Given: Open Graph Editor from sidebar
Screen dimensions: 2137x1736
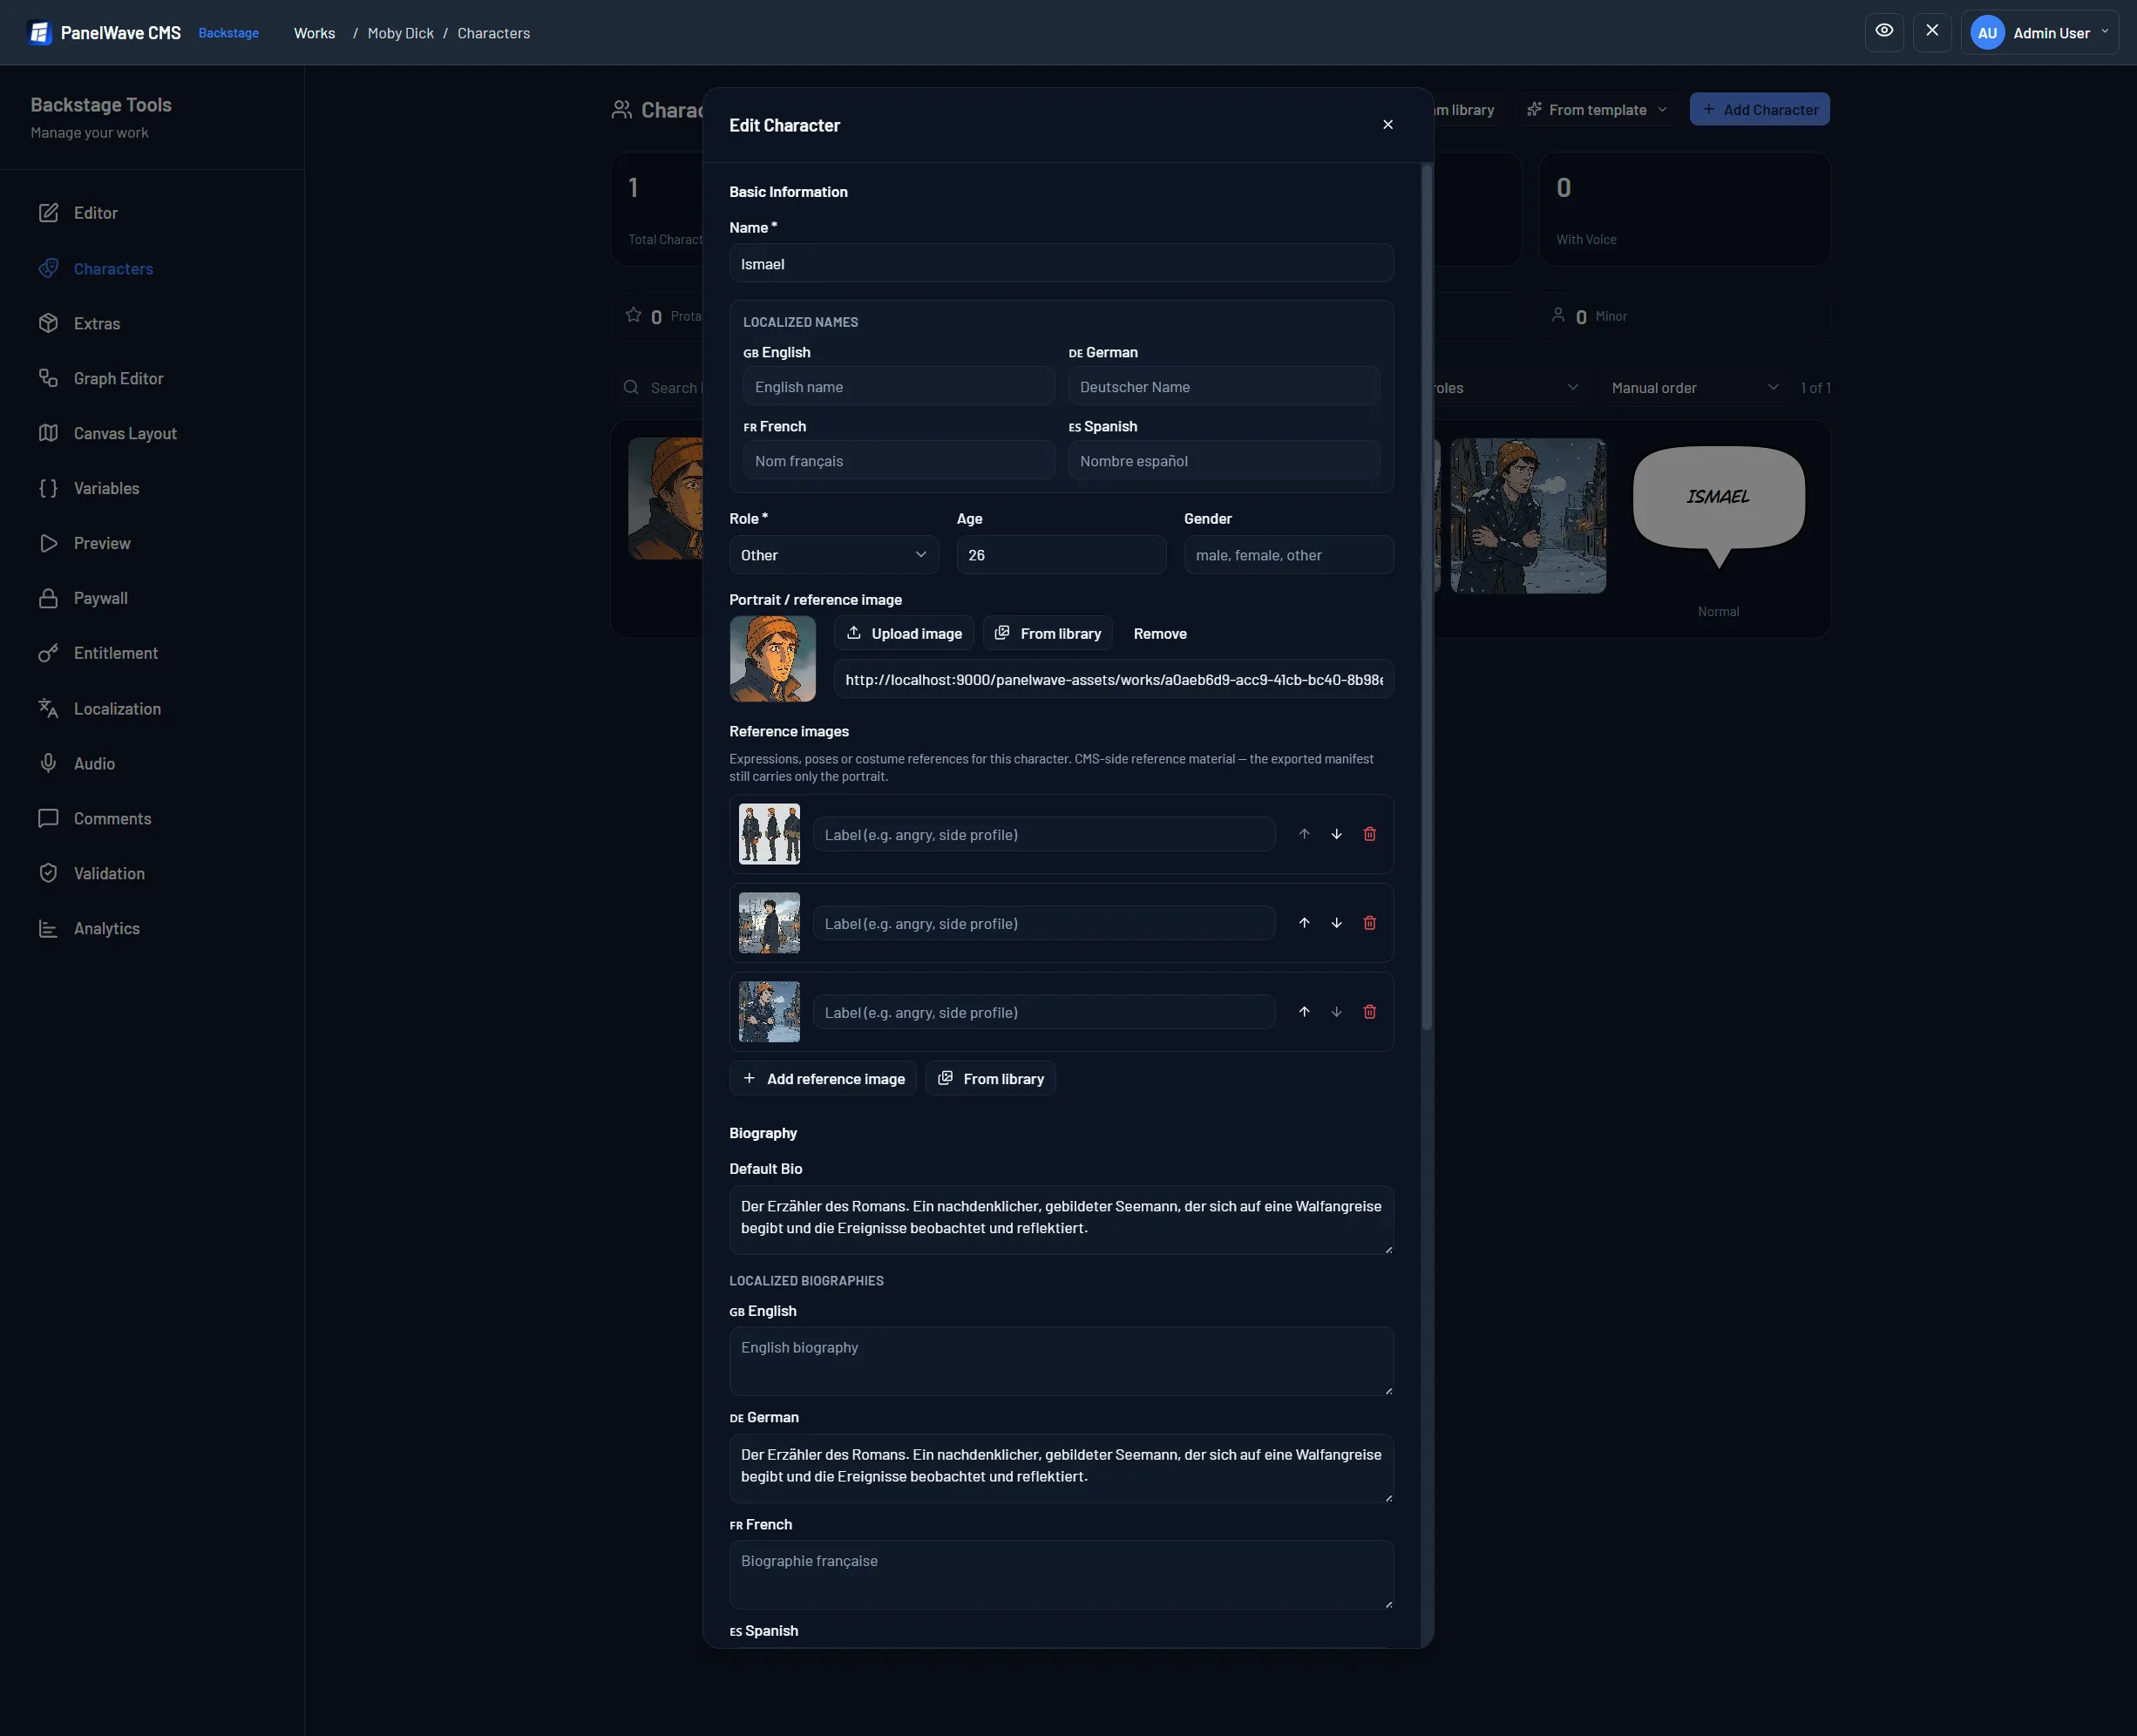Looking at the screenshot, I should pyautogui.click(x=152, y=378).
